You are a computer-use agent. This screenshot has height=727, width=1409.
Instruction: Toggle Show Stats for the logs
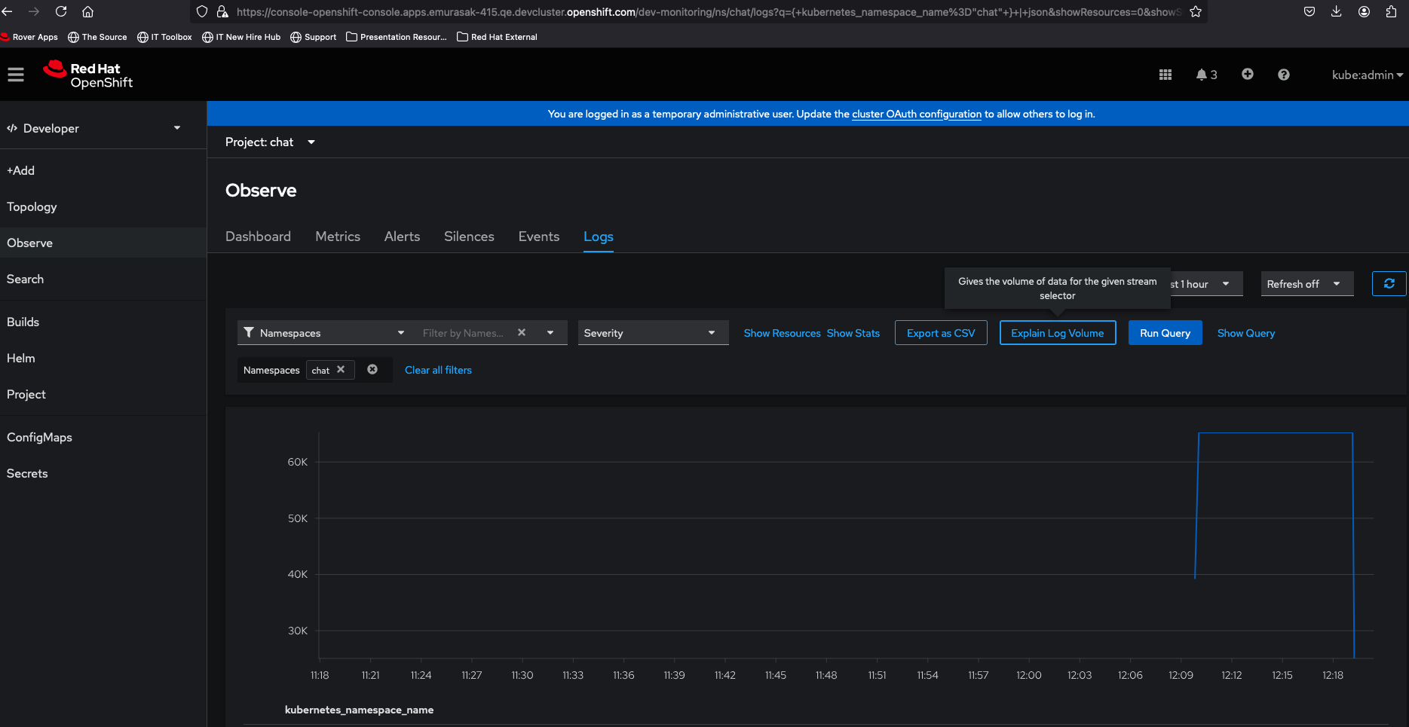[x=853, y=333]
